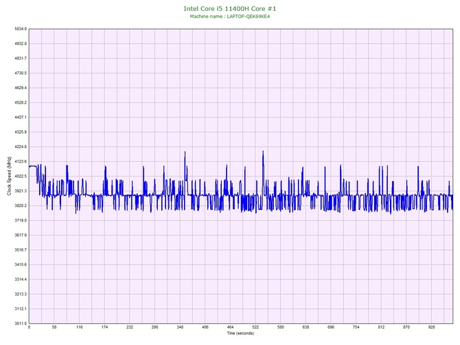Screen dimensions: 460x345
Task: Click the x-axis tick label 696
Action: (x=331, y=327)
